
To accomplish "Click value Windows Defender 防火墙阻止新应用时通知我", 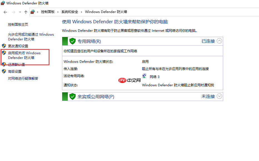I will coord(178,85).
